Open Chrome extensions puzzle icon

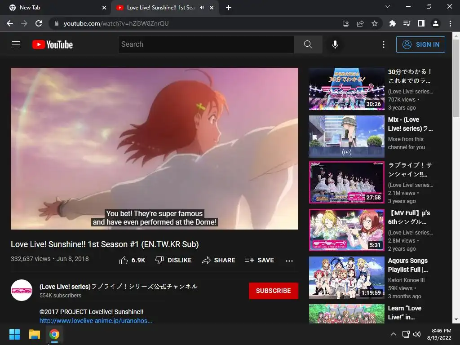pos(393,23)
